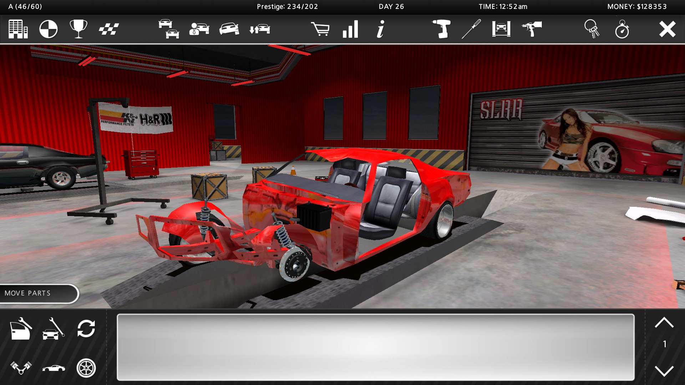Show the car statistics bar chart

(x=350, y=29)
